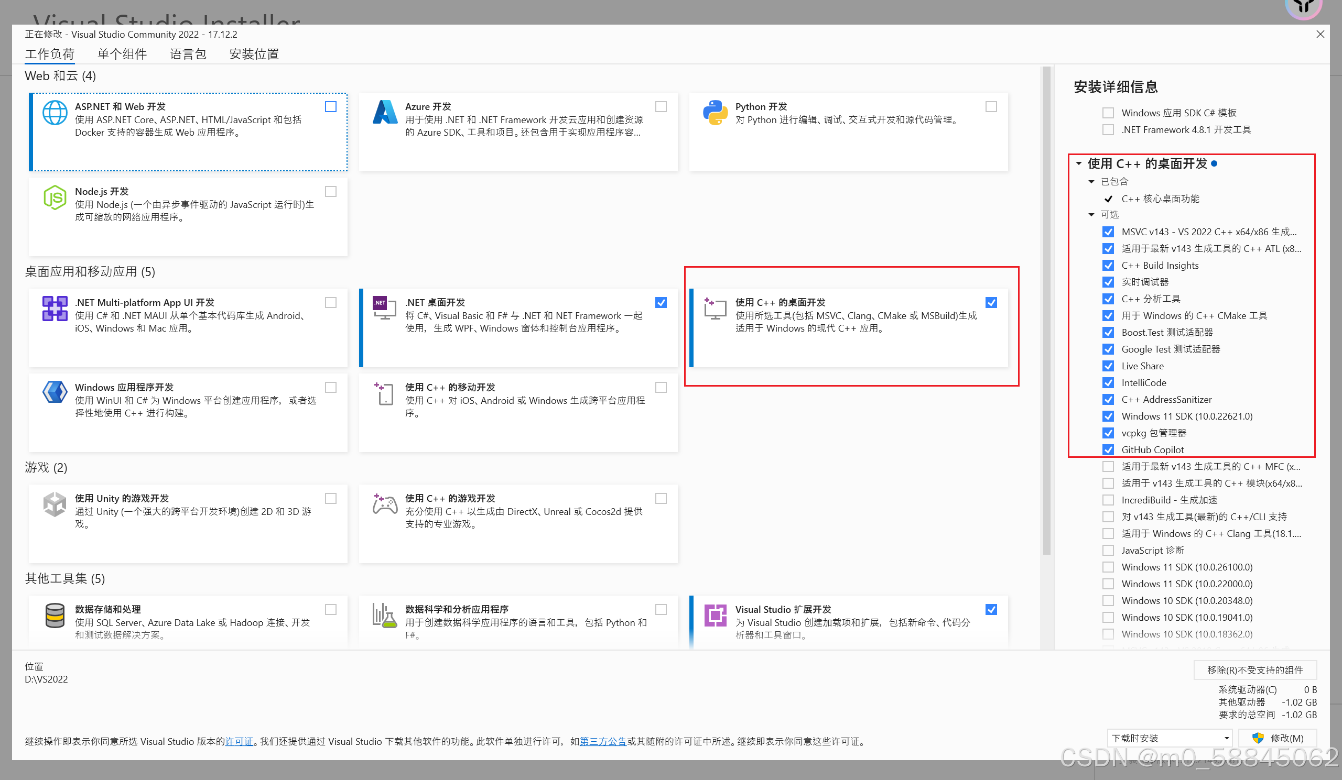
Task: Click the D:\VS2022 install location text
Action: point(46,679)
